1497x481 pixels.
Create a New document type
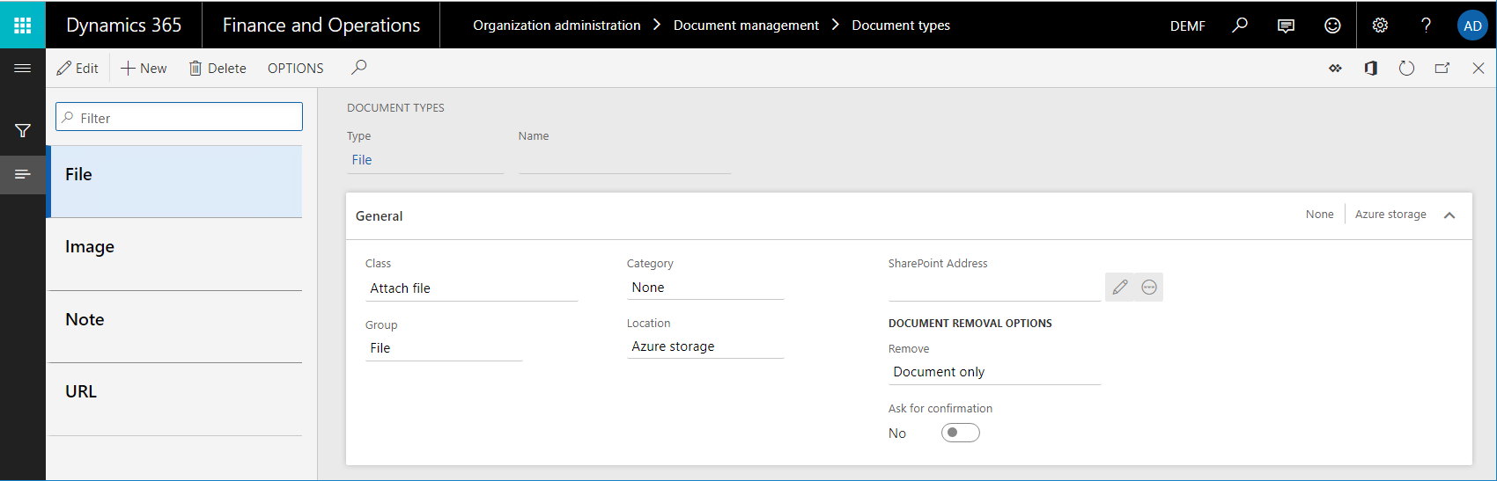tap(144, 68)
